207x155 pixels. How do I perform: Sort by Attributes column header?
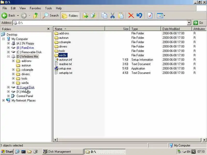coord(199,29)
